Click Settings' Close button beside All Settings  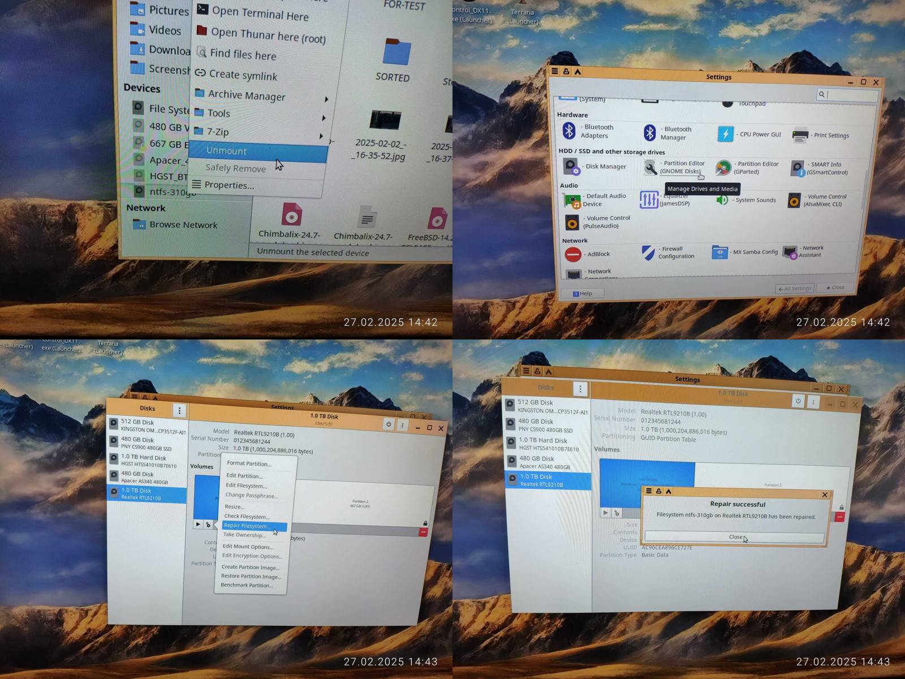point(835,287)
